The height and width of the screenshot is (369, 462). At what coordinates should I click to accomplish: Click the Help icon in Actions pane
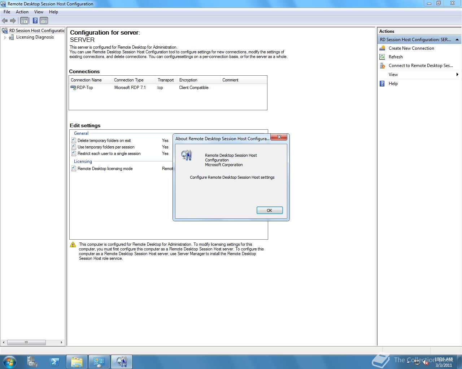click(x=382, y=84)
